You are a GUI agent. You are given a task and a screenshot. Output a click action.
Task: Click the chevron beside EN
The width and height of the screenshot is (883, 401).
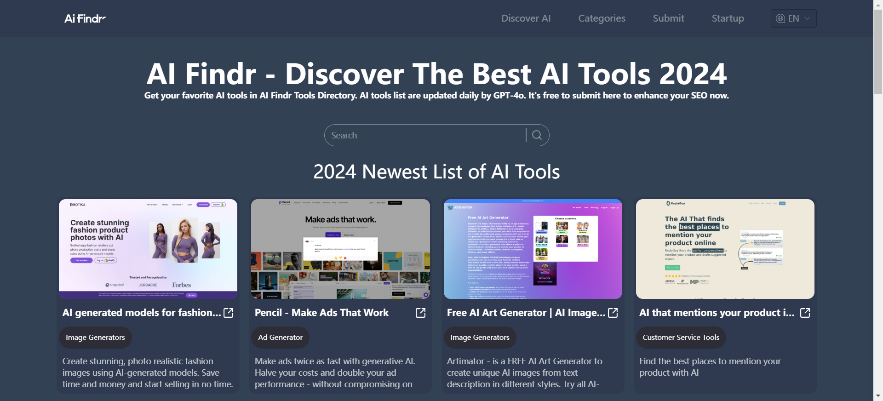pyautogui.click(x=807, y=18)
